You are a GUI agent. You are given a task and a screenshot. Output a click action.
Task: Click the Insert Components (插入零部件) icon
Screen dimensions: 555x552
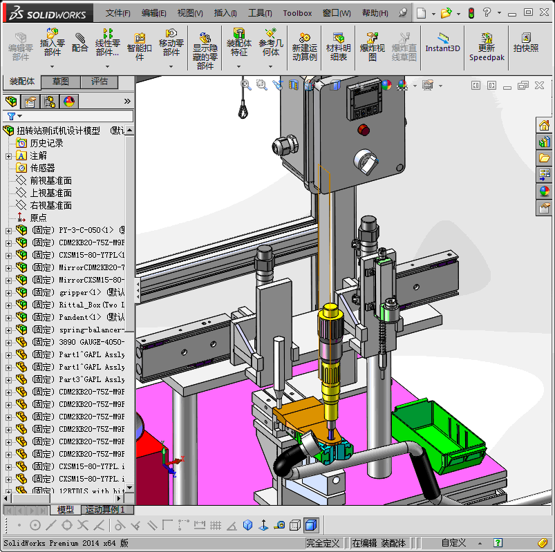click(52, 42)
